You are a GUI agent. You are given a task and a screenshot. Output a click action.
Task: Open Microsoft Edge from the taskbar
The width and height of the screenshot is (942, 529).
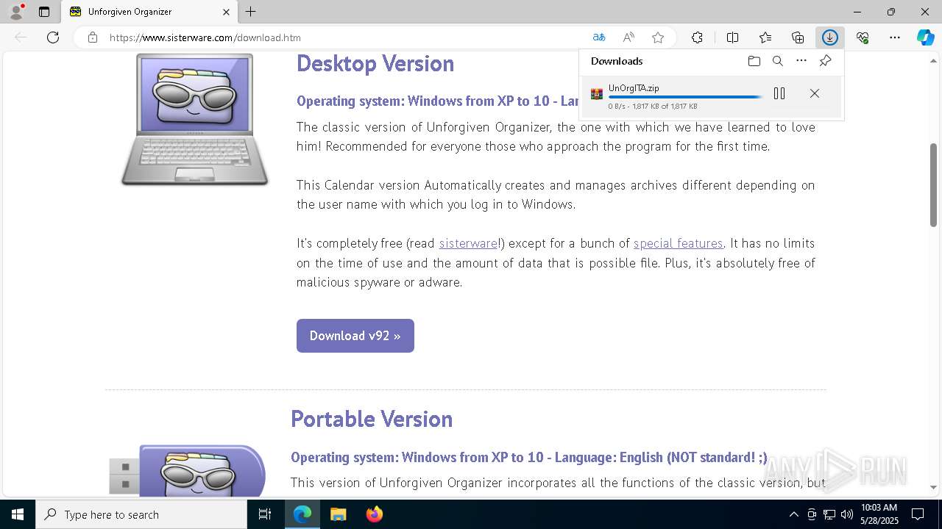pos(302,514)
